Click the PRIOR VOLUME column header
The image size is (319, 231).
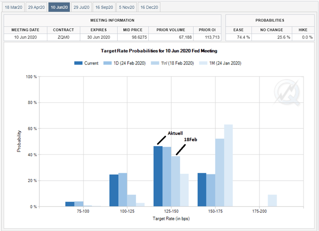(x=171, y=30)
